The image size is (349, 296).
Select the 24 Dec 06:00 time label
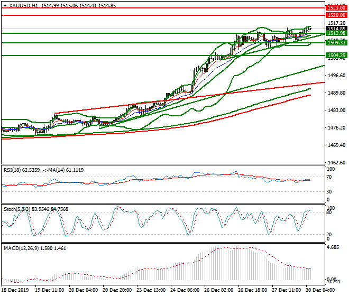click(185, 290)
